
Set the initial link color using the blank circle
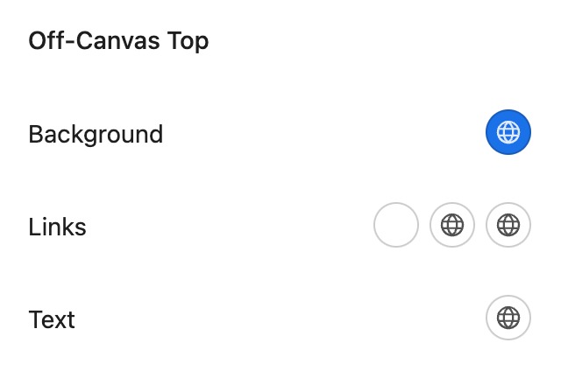coord(396,225)
